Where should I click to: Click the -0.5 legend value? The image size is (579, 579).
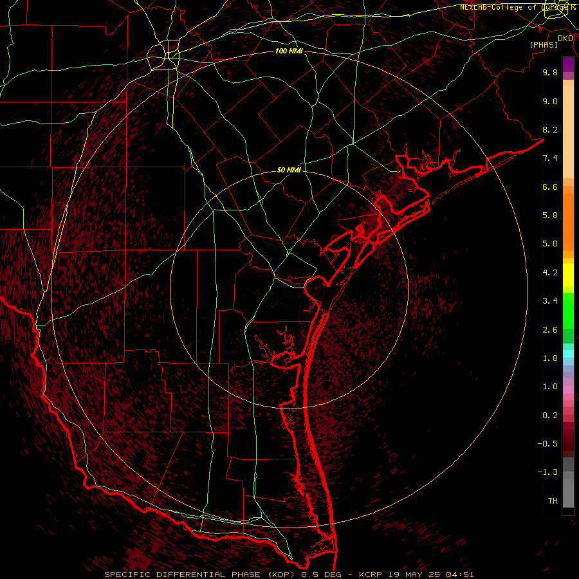547,444
